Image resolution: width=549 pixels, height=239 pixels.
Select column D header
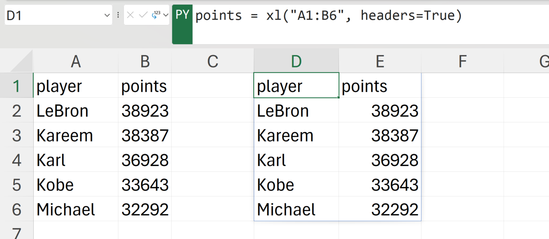(296, 62)
